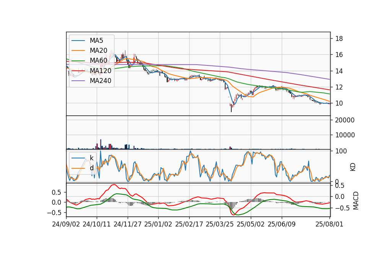Screen dimensions: 367x264
Task: Click the 25/02/17 date axis label
Action: [189, 224]
